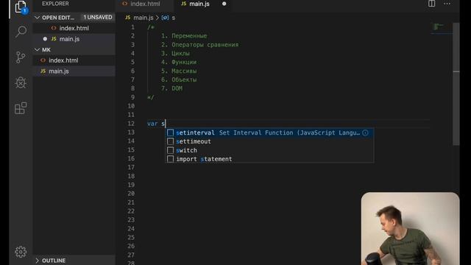Select main.js in the MK folder
Viewport: 471px width, 265px height.
(x=74, y=71)
